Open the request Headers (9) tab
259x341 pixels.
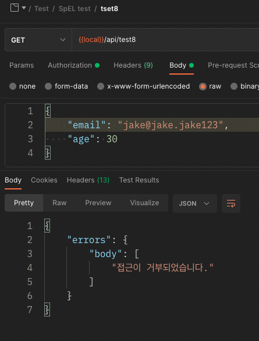tap(133, 65)
